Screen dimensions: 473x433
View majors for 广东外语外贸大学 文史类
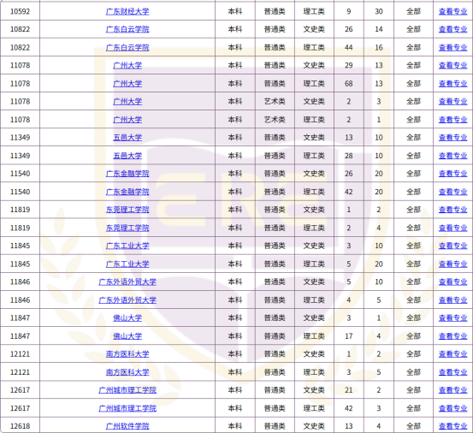click(452, 282)
